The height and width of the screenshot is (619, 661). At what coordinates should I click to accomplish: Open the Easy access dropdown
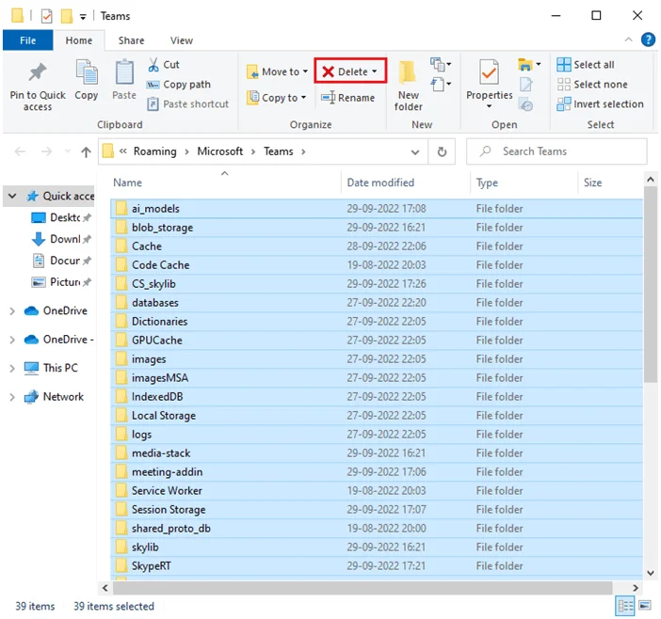tap(441, 84)
